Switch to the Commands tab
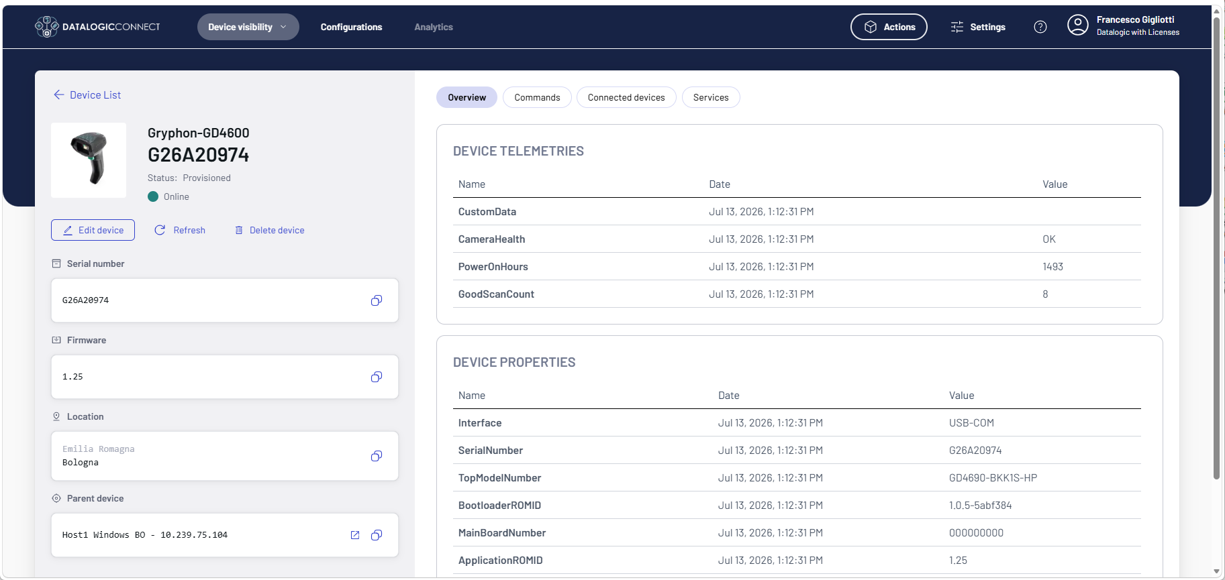1225x580 pixels. 537,97
